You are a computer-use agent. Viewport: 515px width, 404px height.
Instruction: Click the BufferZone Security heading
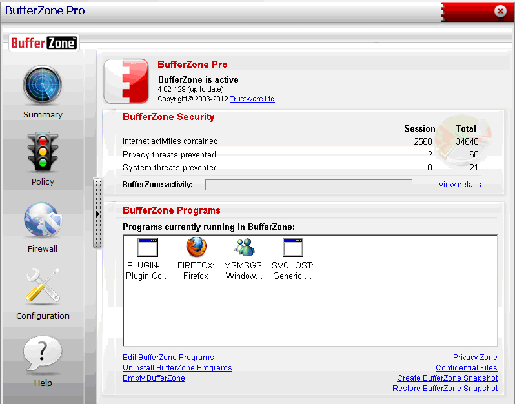tap(168, 117)
